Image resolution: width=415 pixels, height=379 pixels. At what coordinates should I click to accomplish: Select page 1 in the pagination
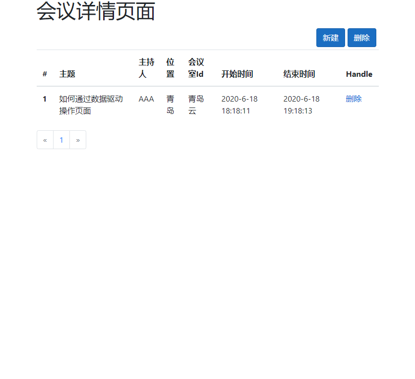(61, 140)
